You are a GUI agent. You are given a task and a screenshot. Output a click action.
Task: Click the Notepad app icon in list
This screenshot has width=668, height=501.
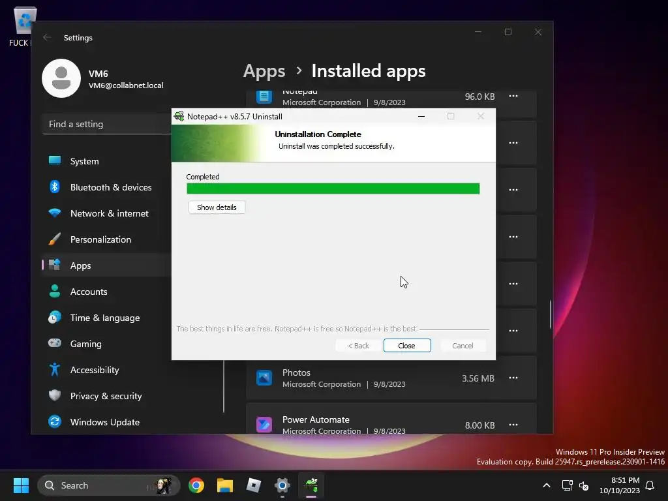pyautogui.click(x=264, y=97)
